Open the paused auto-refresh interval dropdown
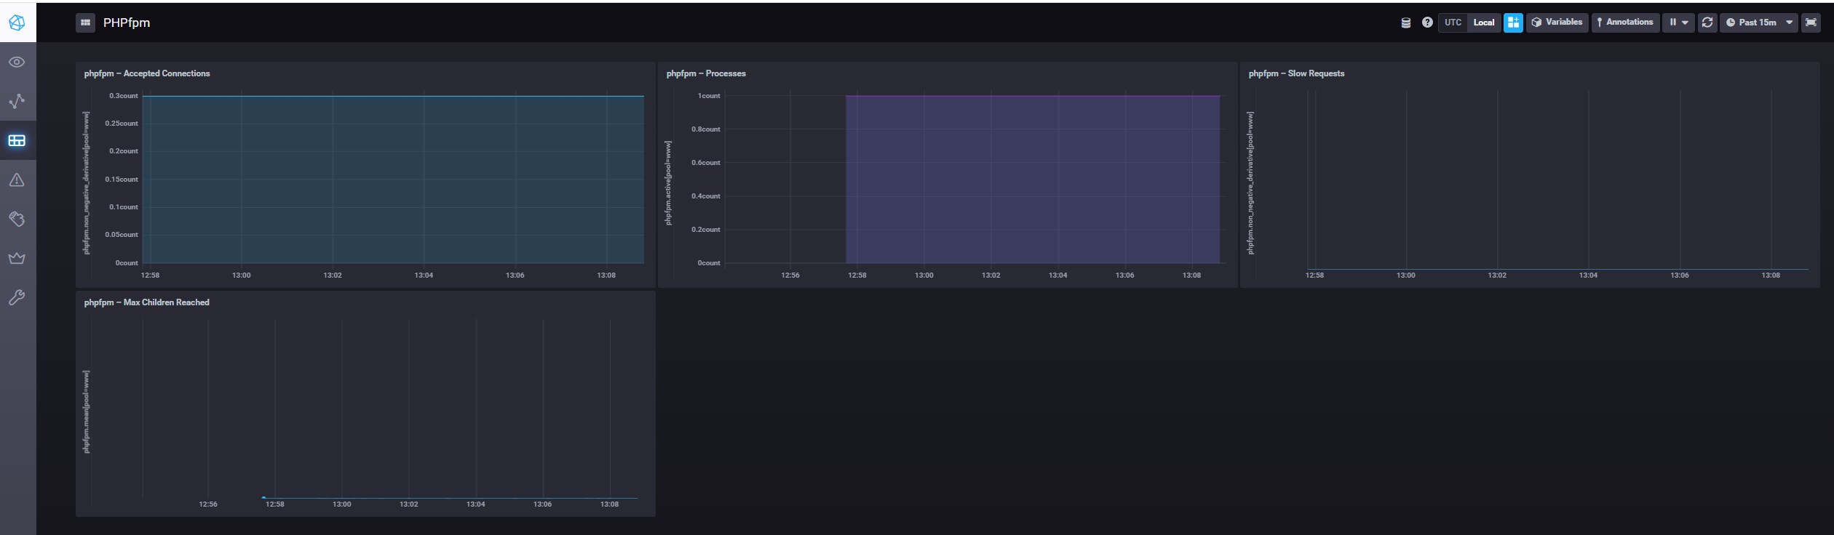The image size is (1834, 535). click(x=1678, y=23)
